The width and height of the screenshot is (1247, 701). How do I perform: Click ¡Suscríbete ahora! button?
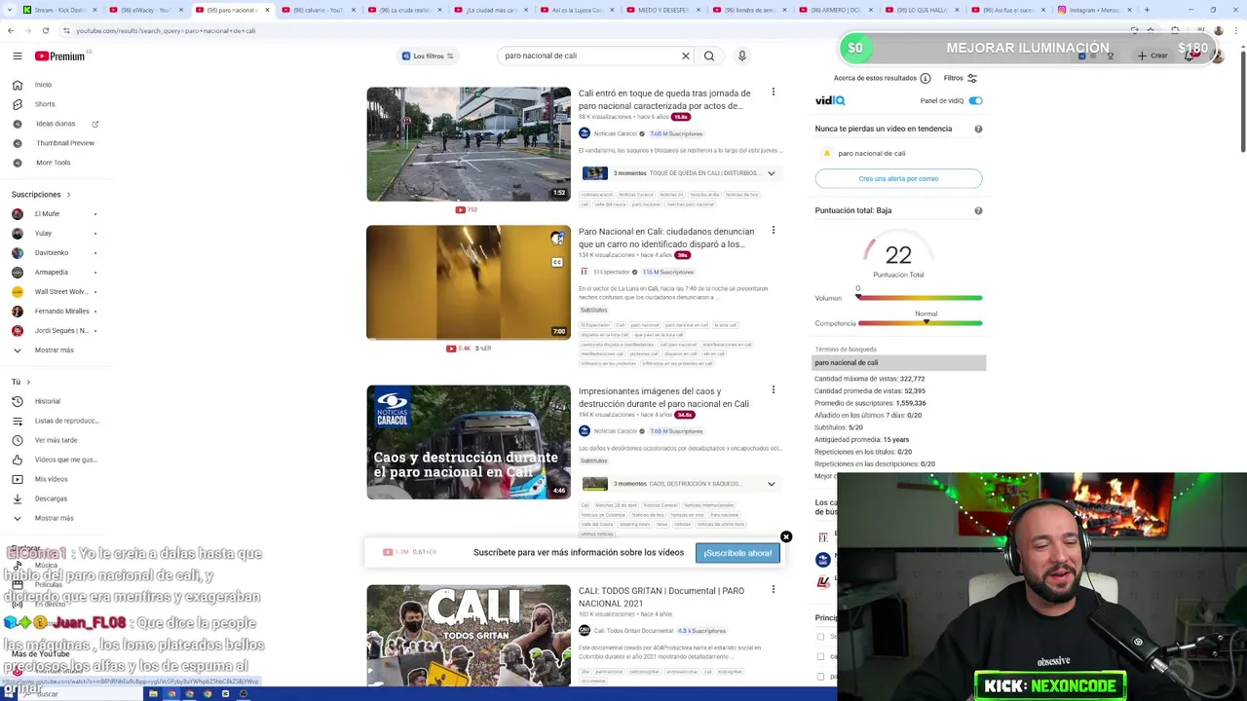coord(737,553)
